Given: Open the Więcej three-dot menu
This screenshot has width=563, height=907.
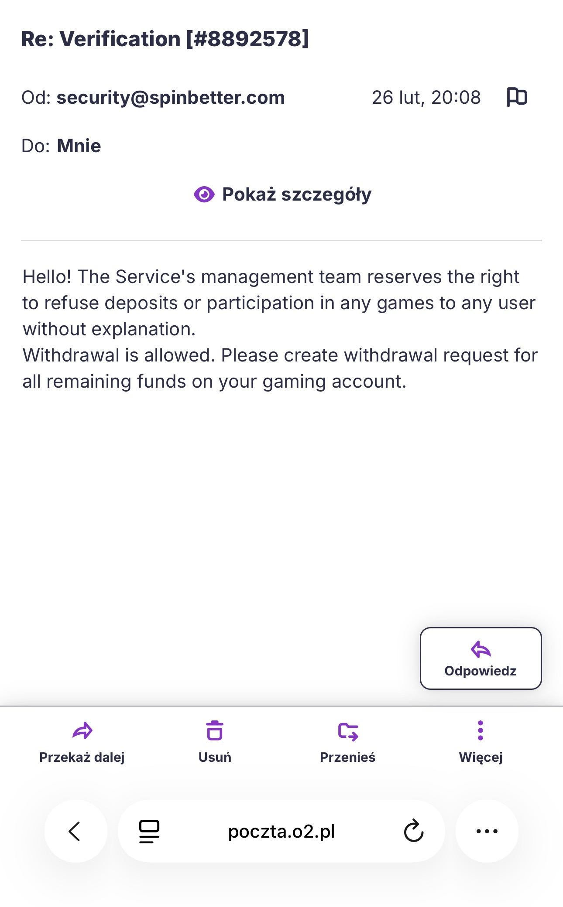Looking at the screenshot, I should [481, 730].
